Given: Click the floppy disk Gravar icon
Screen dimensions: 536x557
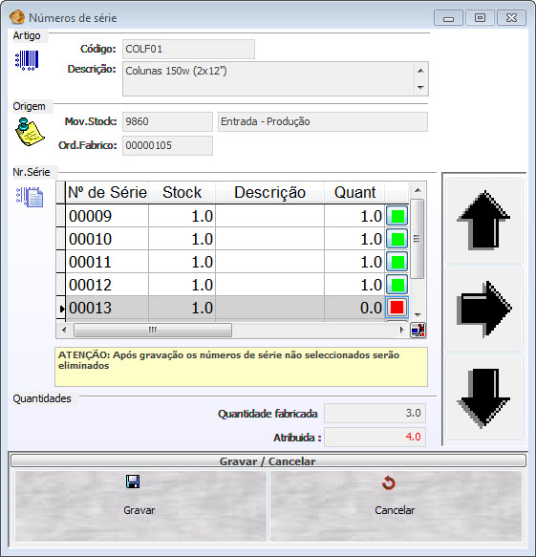Looking at the screenshot, I should click(x=133, y=482).
